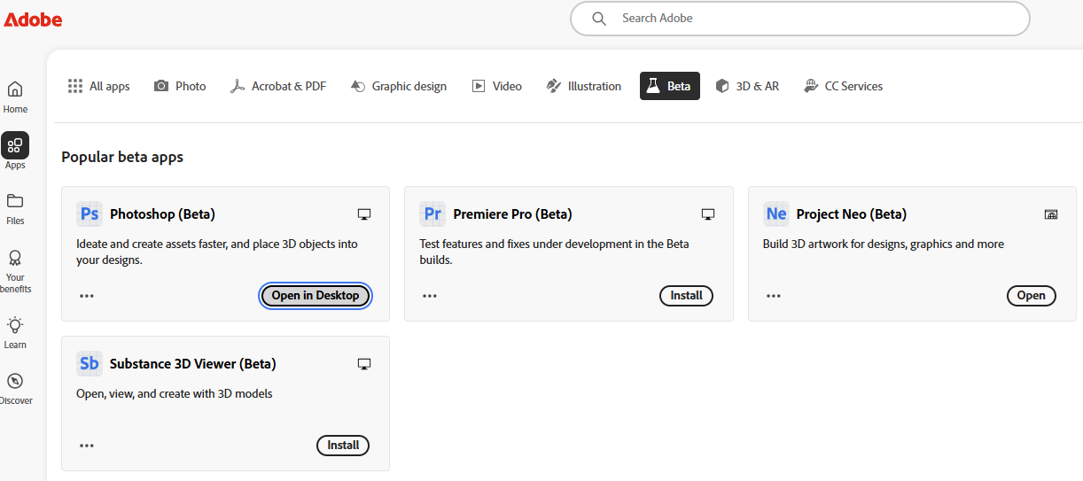
Task: Click the Project Neo Ne icon
Action: click(x=776, y=213)
